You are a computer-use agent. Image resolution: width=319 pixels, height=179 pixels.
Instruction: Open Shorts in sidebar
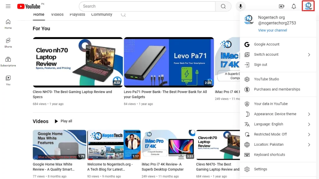click(8, 43)
